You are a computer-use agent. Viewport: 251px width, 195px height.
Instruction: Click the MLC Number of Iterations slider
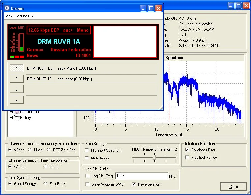pyautogui.click(x=154, y=157)
